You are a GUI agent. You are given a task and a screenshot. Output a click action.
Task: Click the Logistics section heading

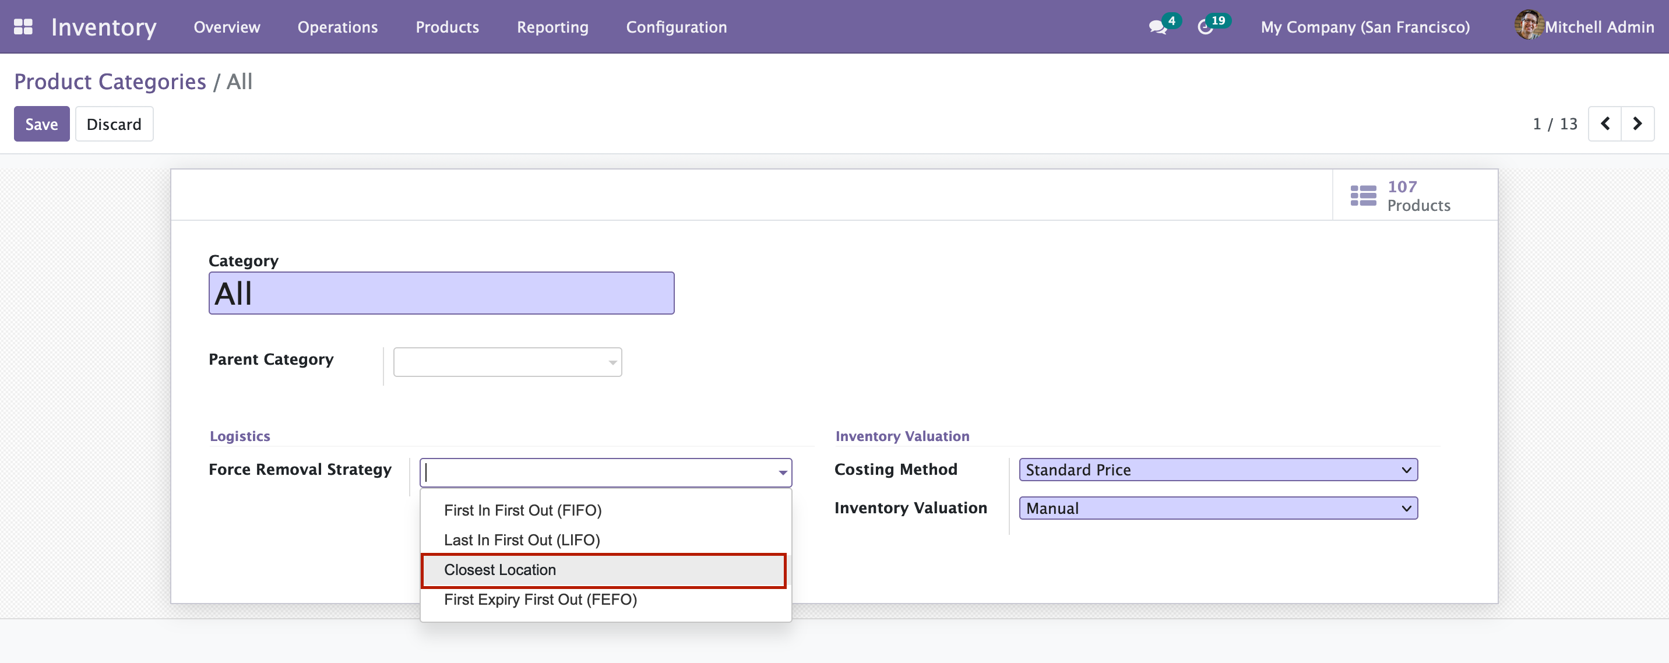click(240, 436)
